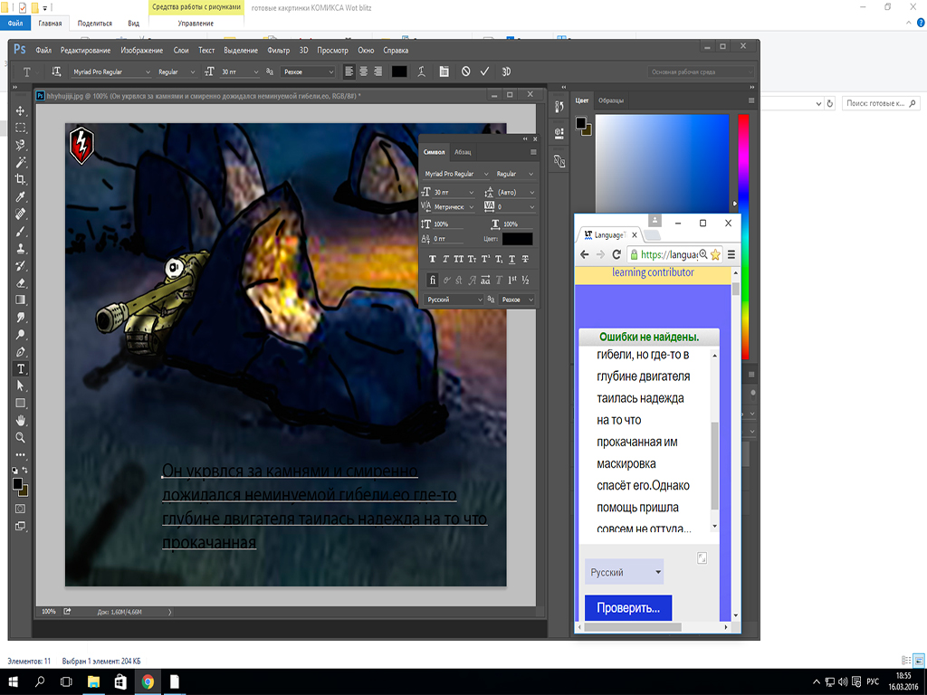Select the Pen tool
The image size is (927, 695).
pos(20,352)
